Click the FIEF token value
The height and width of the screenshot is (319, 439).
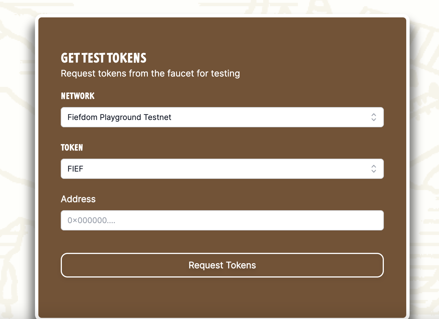75,169
